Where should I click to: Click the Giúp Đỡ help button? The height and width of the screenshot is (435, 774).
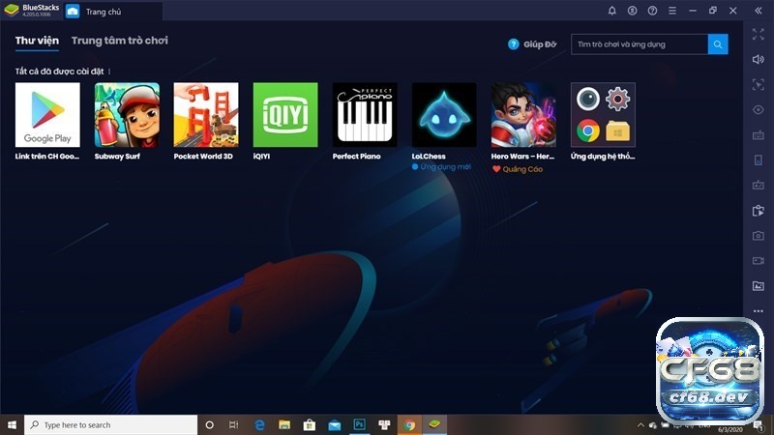pyautogui.click(x=532, y=44)
